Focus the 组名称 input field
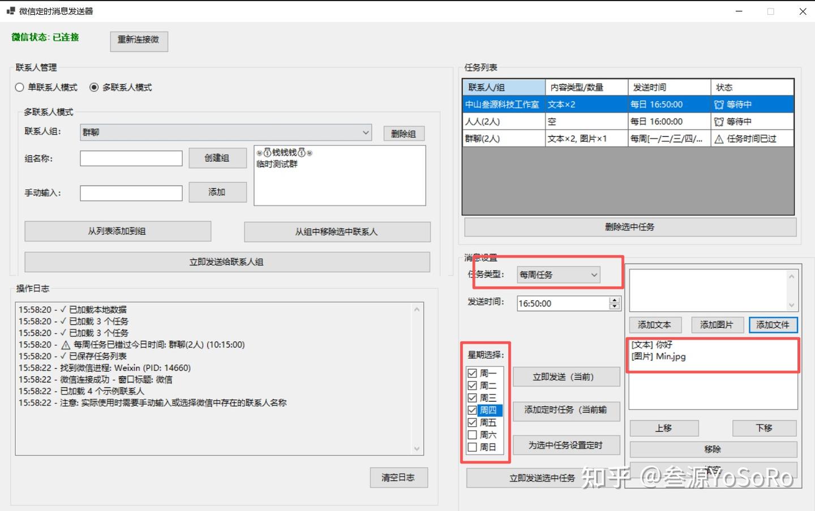815x511 pixels. click(131, 158)
